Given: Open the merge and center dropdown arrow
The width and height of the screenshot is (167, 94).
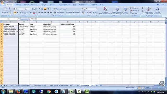Looking at the screenshot, I should pyautogui.click(x=80, y=13).
